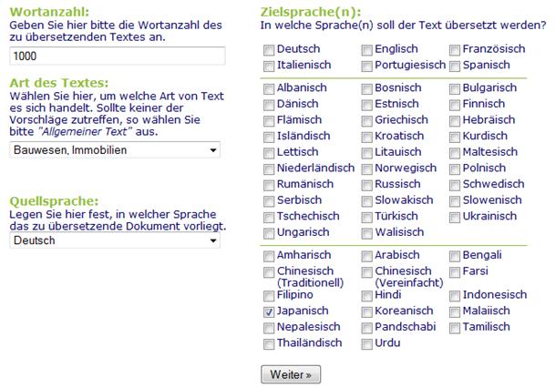The width and height of the screenshot is (555, 388).
Task: Check the Kroatisch checkbox
Action: click(x=366, y=137)
